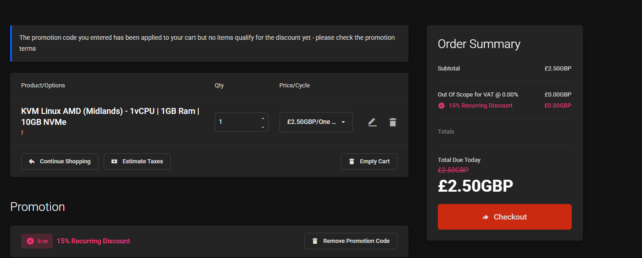Select the KVM Linux AMD product title
This screenshot has height=258, width=642.
click(x=110, y=117)
